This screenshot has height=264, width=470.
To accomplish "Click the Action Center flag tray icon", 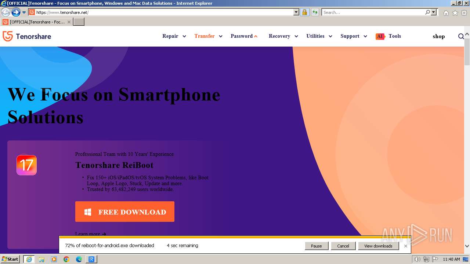I will [x=435, y=259].
